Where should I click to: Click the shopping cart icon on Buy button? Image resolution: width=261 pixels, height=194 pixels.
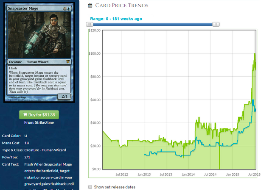click(x=25, y=115)
